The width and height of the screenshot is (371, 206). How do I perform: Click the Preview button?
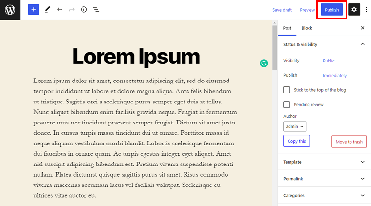307,10
